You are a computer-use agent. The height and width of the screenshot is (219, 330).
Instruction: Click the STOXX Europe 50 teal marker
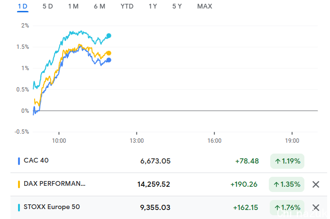pos(19,208)
